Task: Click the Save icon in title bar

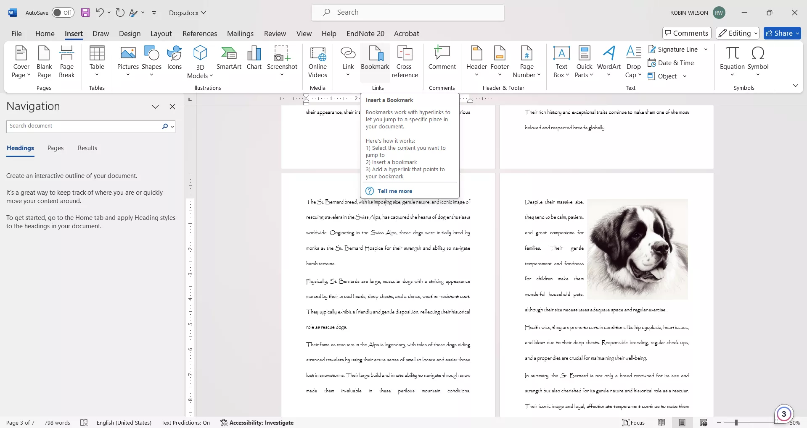Action: (x=85, y=13)
